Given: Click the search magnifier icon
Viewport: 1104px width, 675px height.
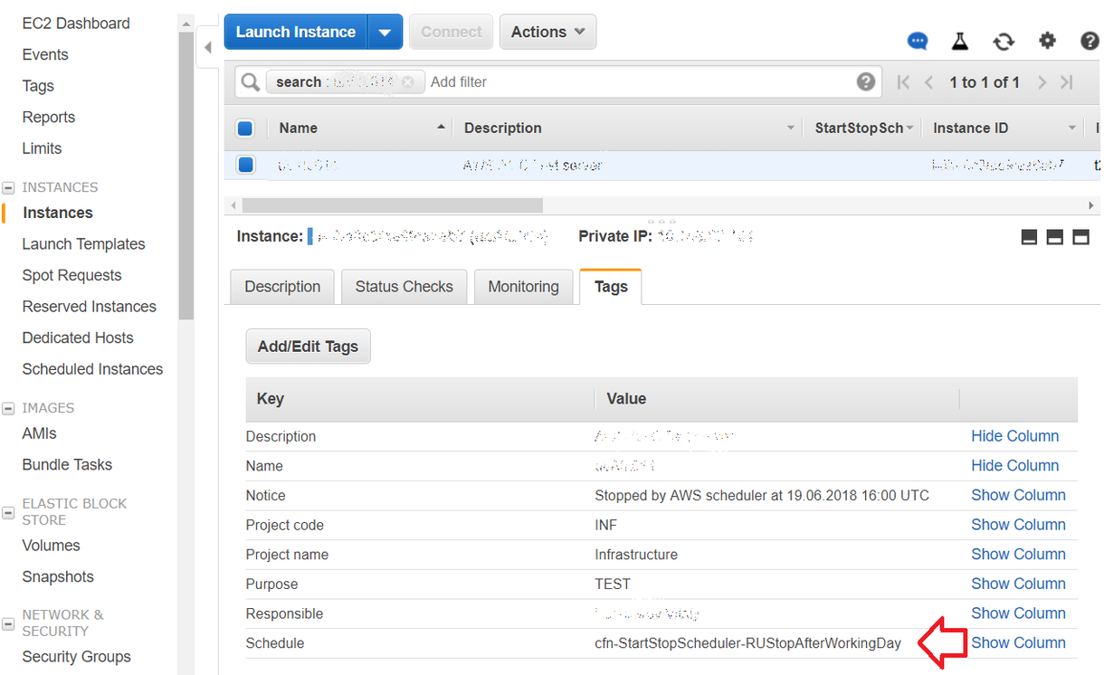Looking at the screenshot, I should click(250, 81).
